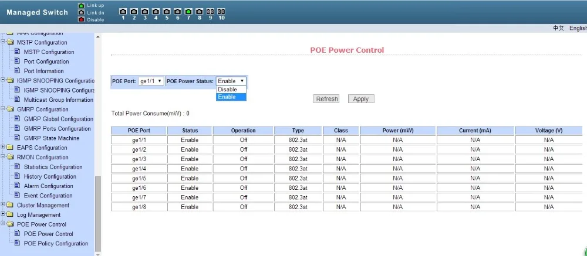587x256 pixels.
Task: Switch language to English
Action: click(x=578, y=28)
